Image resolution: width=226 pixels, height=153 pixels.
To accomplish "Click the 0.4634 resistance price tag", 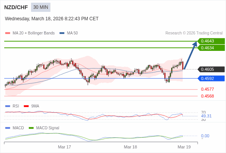I will click(211, 48).
